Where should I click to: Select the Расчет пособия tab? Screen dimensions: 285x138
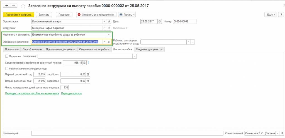[x=123, y=50]
